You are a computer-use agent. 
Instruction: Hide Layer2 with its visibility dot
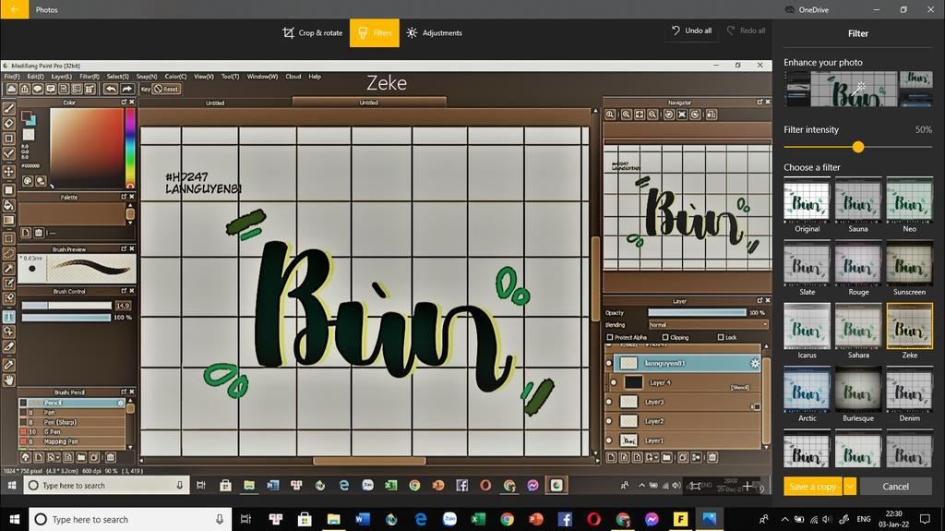609,421
